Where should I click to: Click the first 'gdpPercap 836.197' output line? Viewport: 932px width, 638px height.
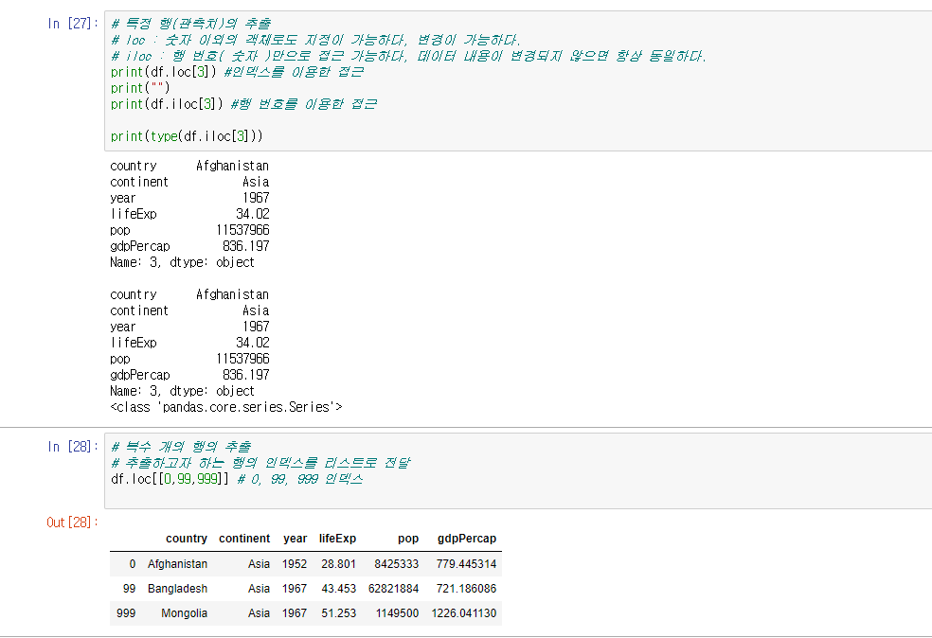point(189,246)
